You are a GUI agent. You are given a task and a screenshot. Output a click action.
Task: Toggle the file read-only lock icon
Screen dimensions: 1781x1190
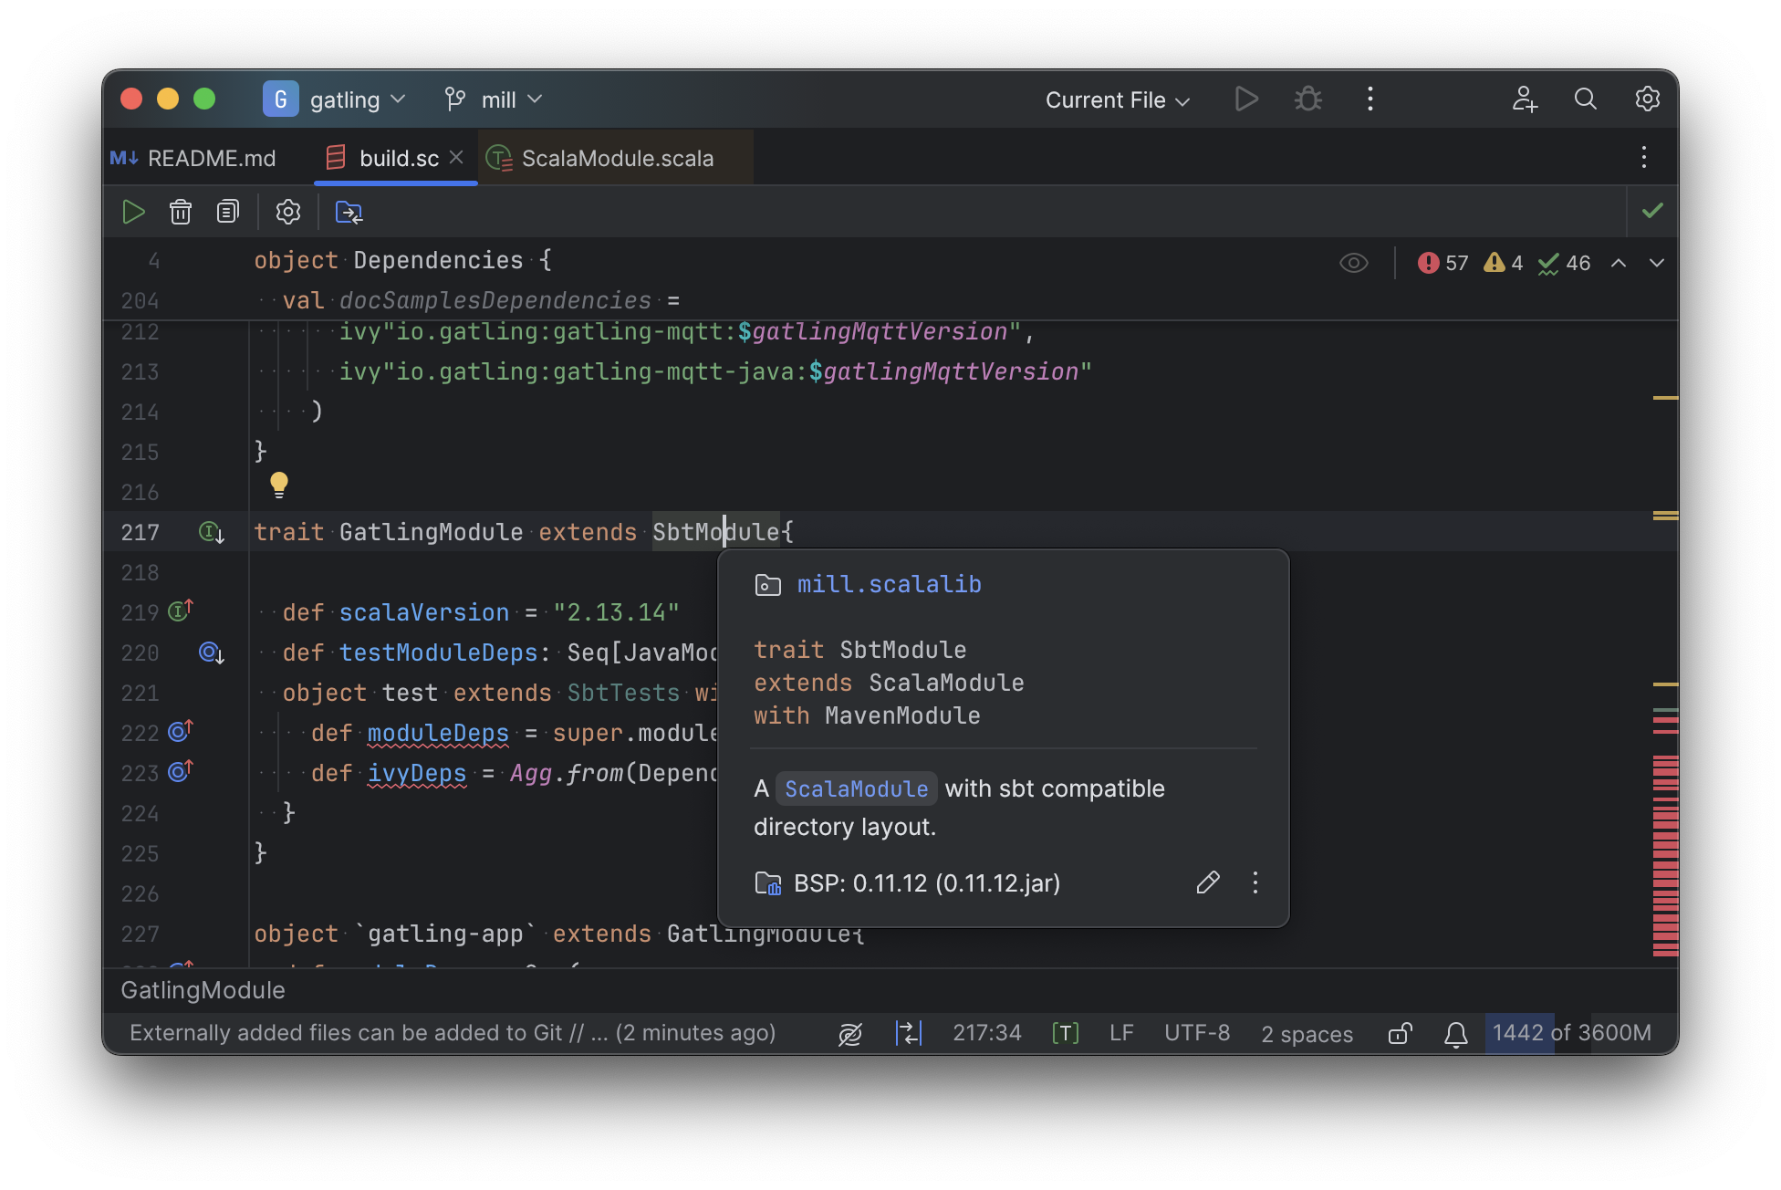(x=1400, y=1033)
